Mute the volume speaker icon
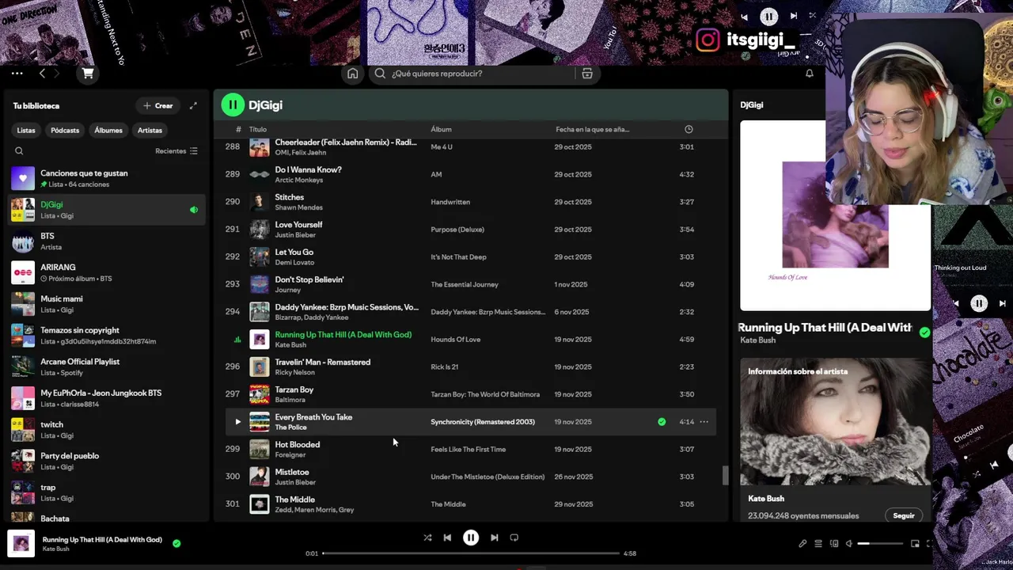 pos(849,544)
